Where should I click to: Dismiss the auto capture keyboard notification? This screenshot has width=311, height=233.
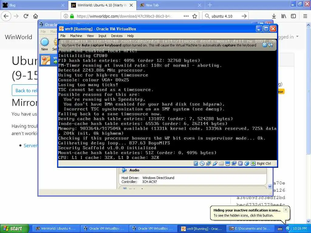tap(265, 45)
